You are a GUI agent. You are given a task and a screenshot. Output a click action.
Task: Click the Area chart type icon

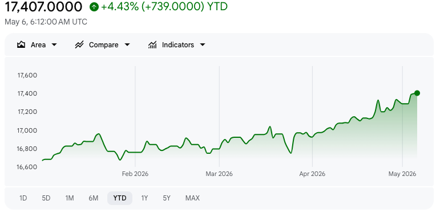21,44
